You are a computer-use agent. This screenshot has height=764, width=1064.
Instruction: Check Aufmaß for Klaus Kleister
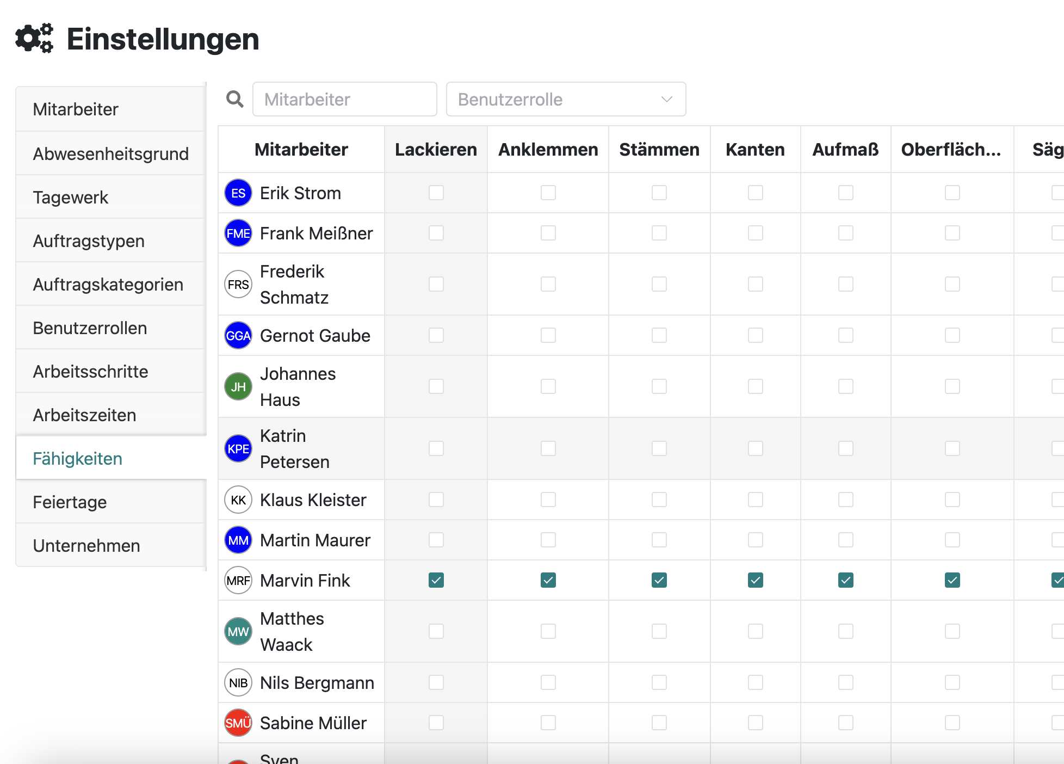pos(845,500)
